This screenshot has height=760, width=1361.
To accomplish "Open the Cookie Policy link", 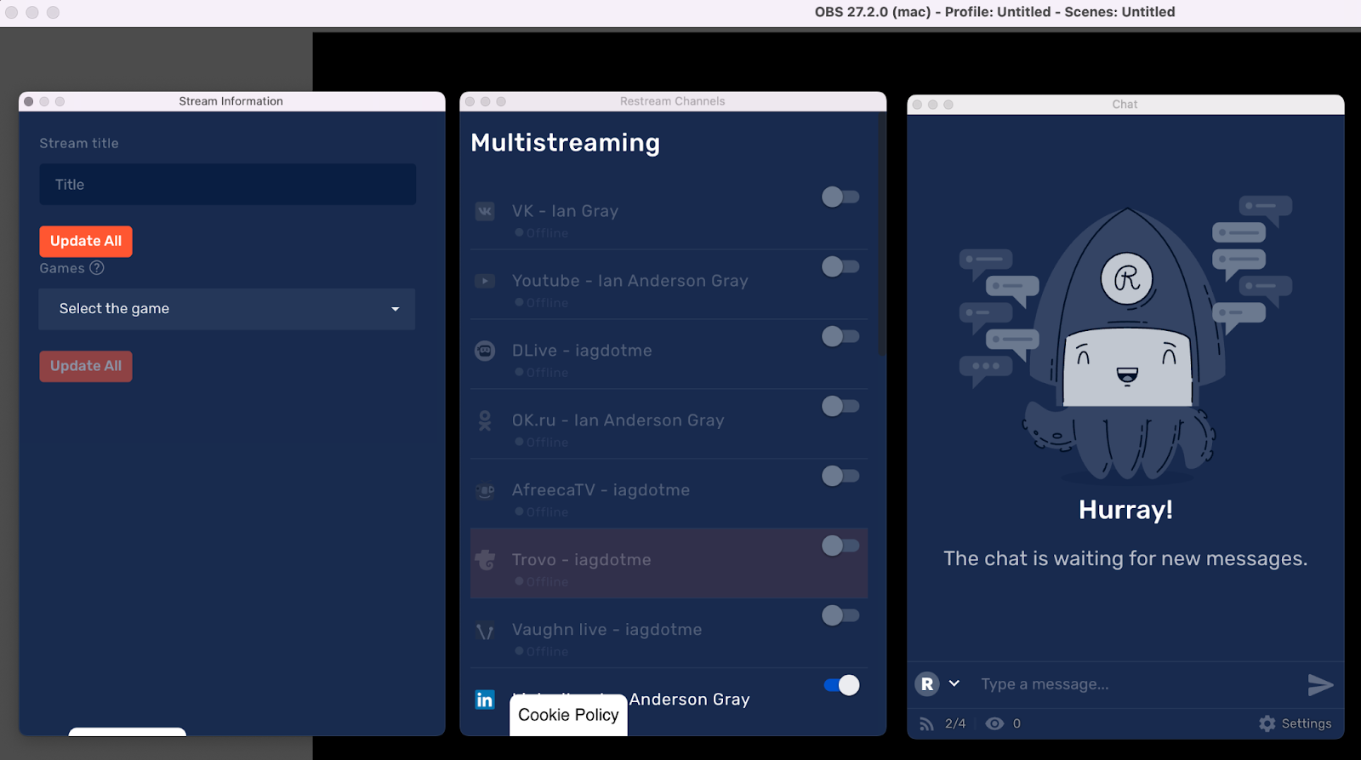I will point(568,715).
